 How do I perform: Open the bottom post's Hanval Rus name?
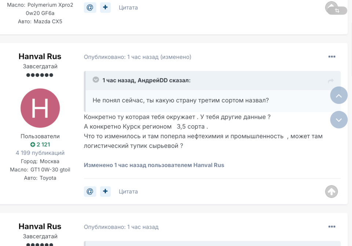click(40, 227)
